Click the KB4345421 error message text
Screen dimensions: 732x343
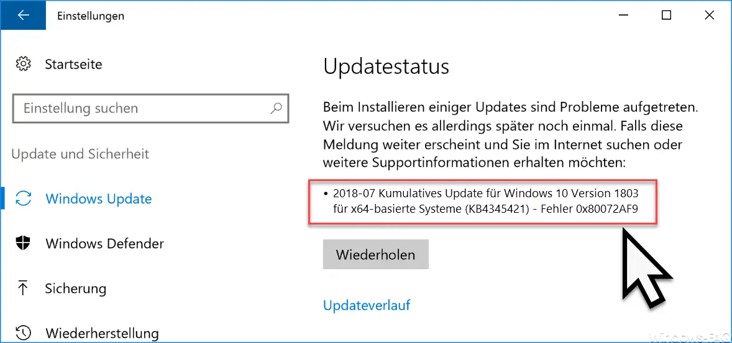(x=482, y=202)
